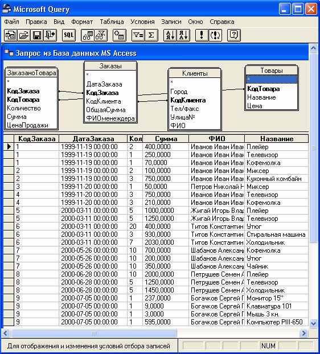The width and height of the screenshot is (320, 354).
Task: Select the ДатаЗаказа column header
Action: coord(93,139)
